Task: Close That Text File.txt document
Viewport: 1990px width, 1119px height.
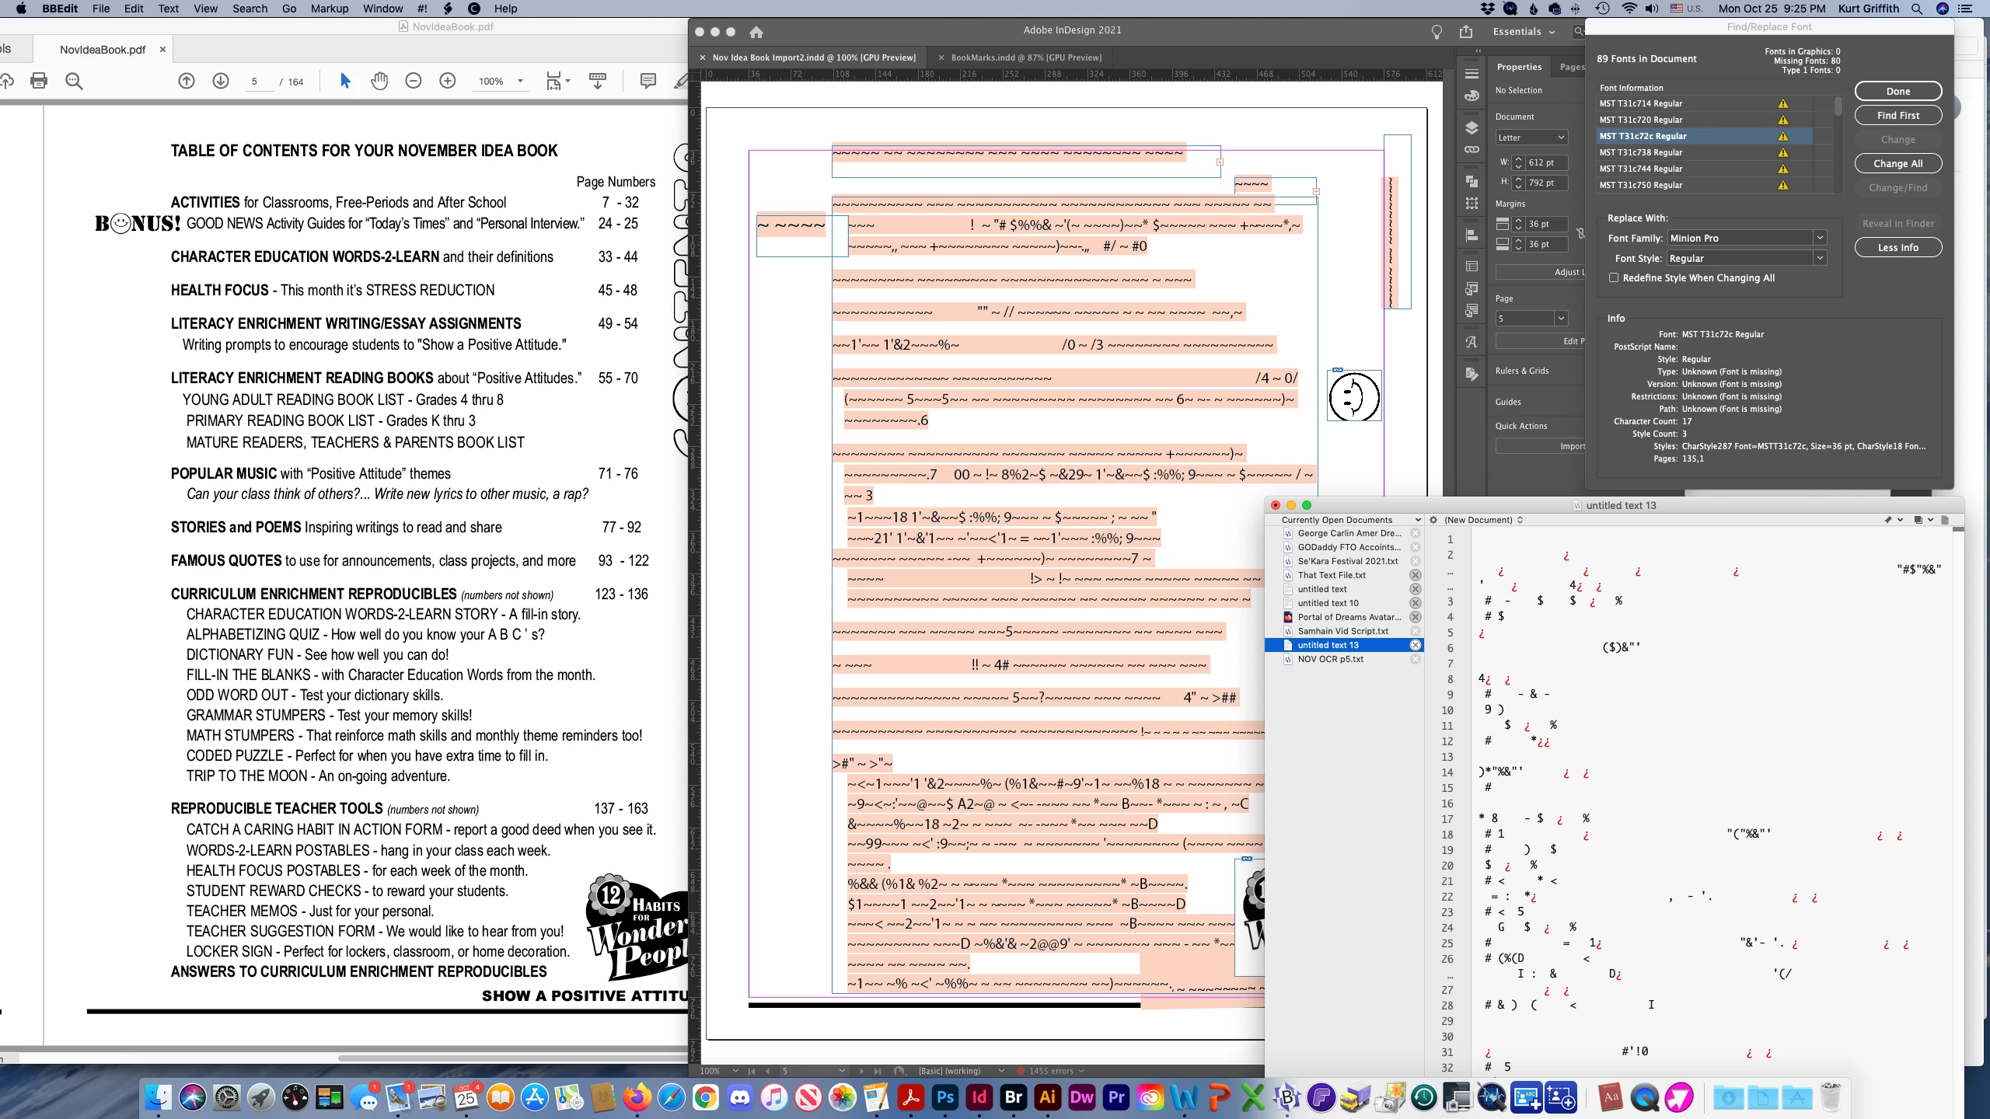Action: 1416,576
